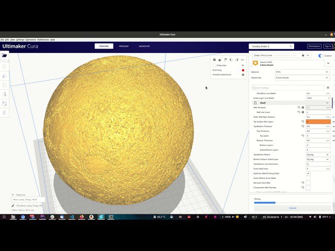Screen dimensions: 335x251
Task: Select the Support Blocker tool
Action: [5, 113]
